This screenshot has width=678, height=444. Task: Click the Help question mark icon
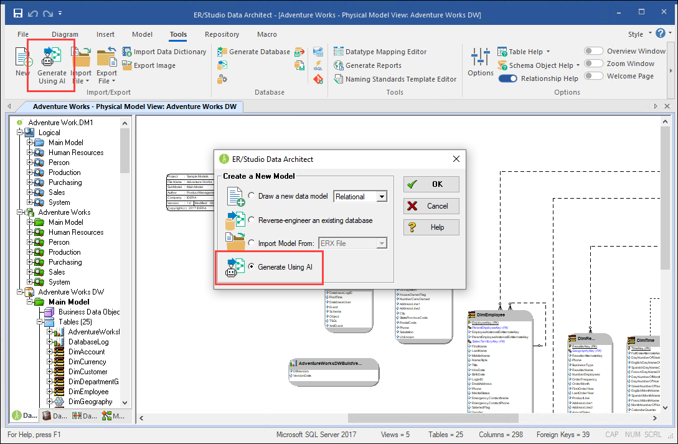(661, 33)
